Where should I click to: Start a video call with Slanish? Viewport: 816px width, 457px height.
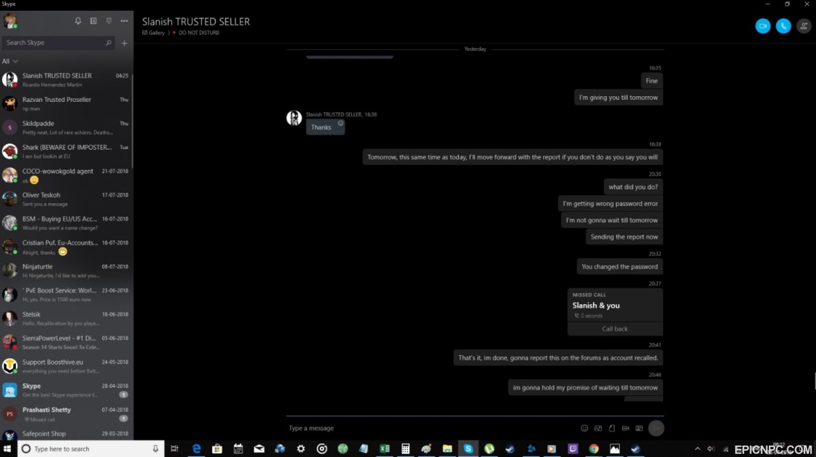pos(762,26)
